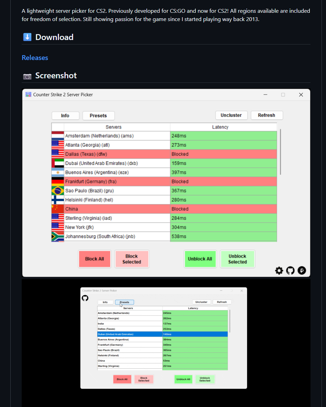Click the German flag beside Frankfurt

point(58,181)
